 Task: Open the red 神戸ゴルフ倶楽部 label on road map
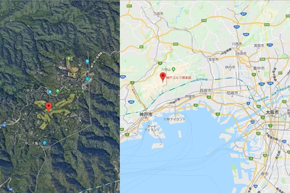click(179, 78)
